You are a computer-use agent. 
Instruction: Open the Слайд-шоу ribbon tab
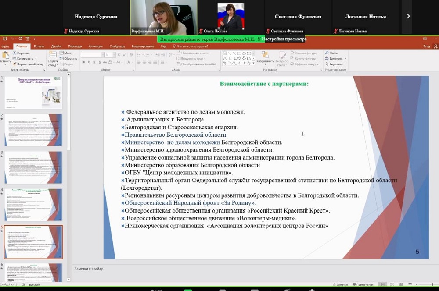pyautogui.click(x=117, y=46)
